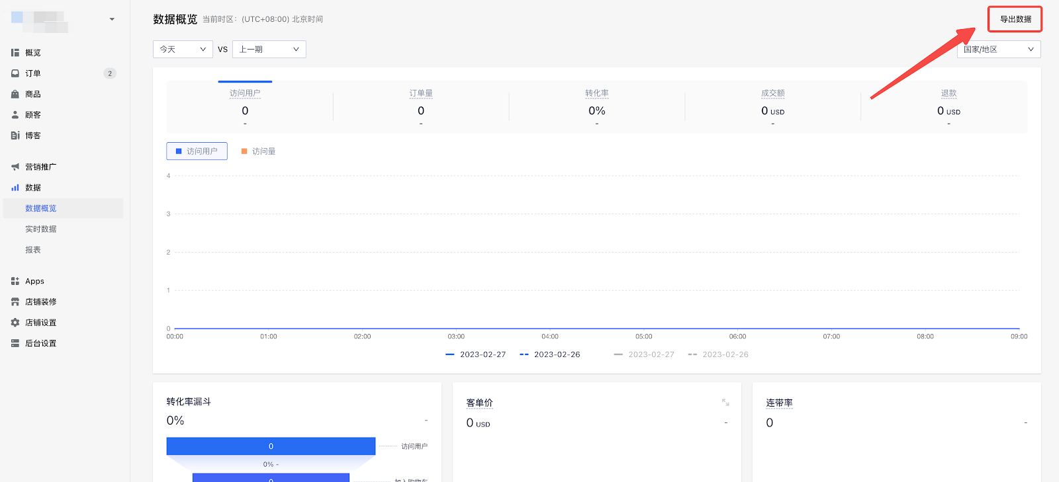
Task: Click the 数据概览 page title
Action: [x=175, y=19]
